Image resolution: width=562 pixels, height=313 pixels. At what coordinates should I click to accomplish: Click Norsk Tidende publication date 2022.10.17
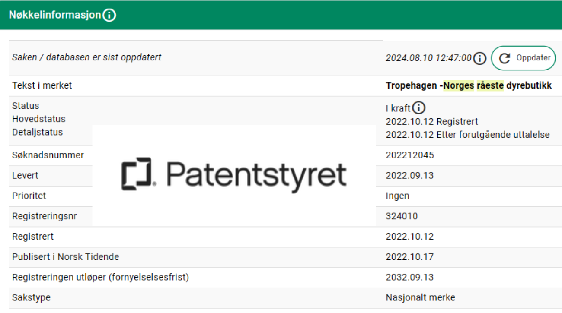pos(409,257)
